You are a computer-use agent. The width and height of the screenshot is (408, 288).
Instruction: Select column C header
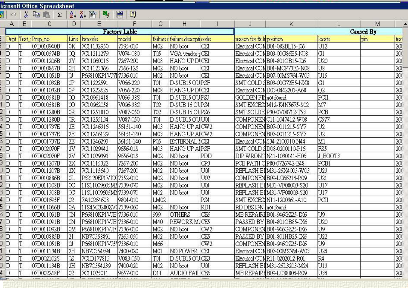(49, 24)
